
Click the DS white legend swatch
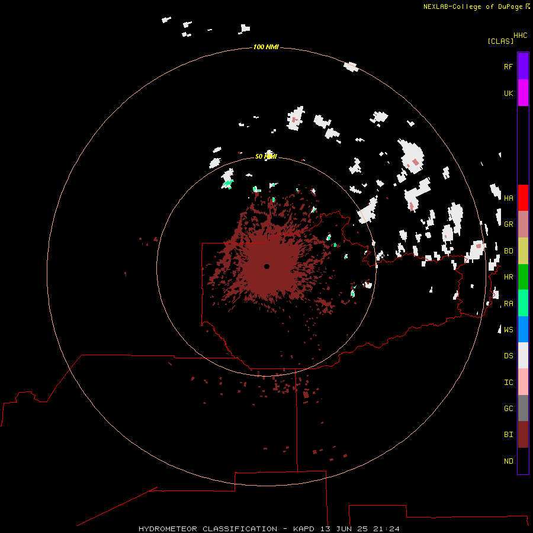click(523, 355)
